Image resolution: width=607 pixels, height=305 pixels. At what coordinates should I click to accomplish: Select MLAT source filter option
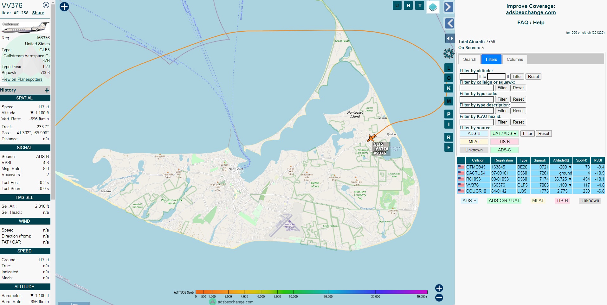[474, 142]
